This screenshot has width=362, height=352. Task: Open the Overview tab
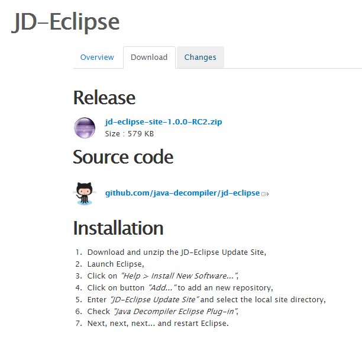coord(97,57)
